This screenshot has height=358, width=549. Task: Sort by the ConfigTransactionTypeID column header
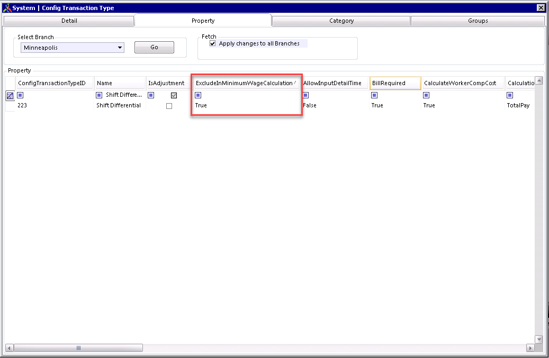[55, 83]
